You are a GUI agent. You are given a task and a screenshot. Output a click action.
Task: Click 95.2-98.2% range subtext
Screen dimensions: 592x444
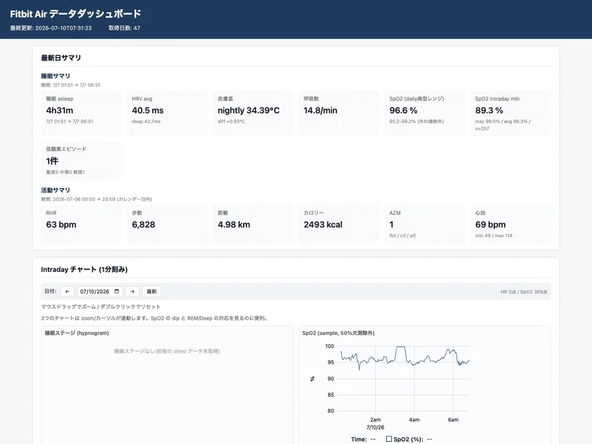(x=417, y=121)
